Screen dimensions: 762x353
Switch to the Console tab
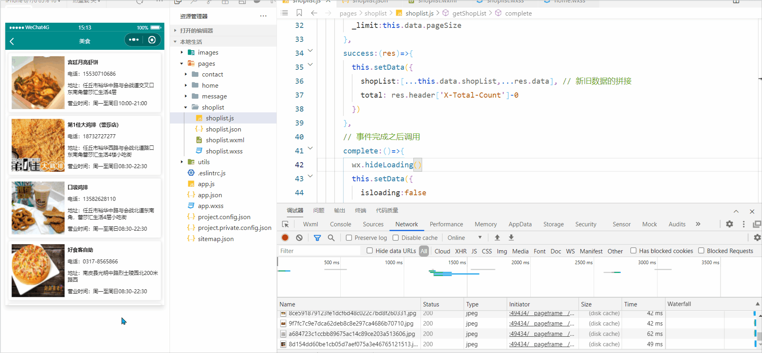[340, 224]
